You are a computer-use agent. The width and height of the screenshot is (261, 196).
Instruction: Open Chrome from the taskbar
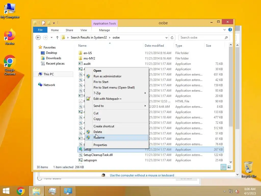21,191
